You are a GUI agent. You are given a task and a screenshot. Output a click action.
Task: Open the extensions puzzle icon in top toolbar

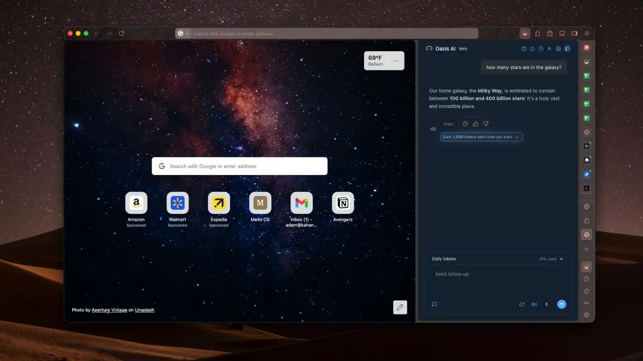538,34
